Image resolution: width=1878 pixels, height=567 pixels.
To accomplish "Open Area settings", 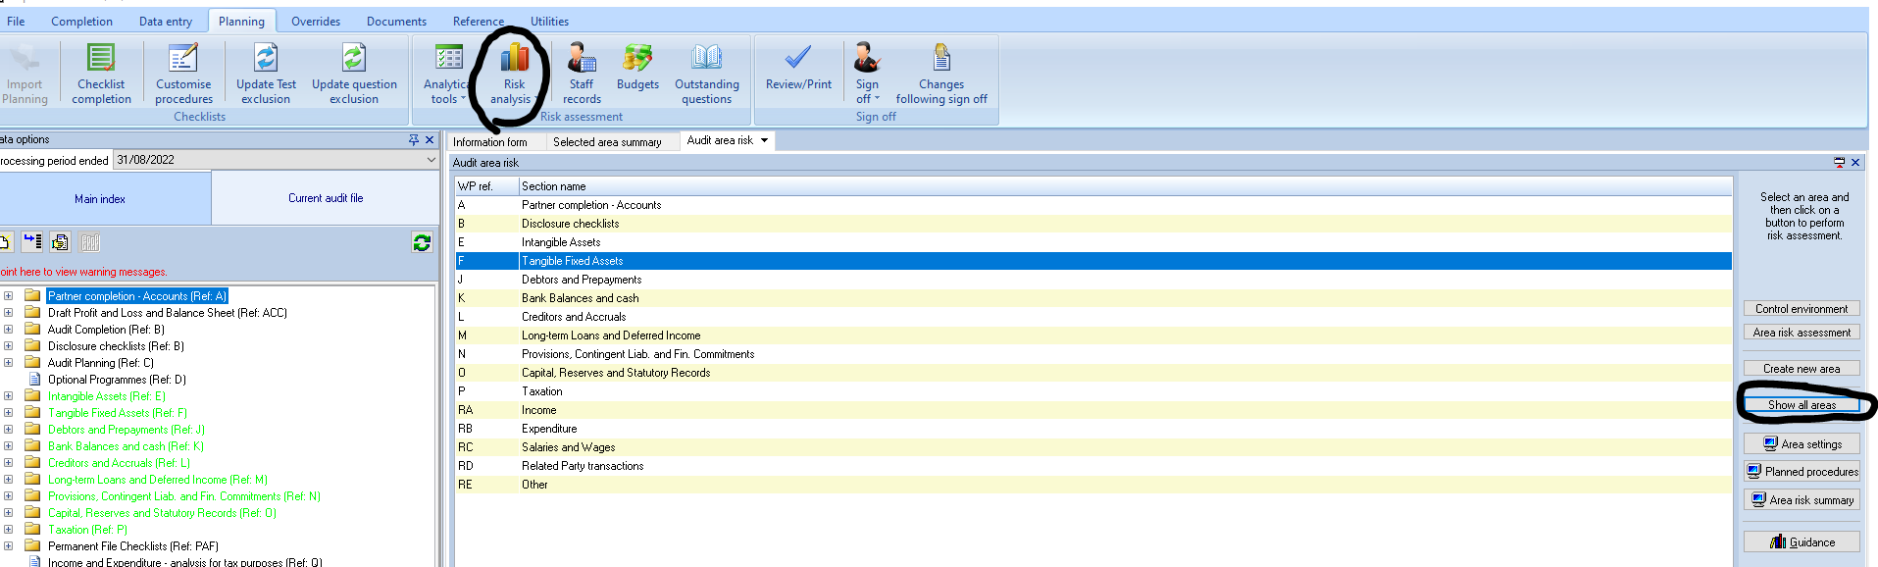I will (1802, 444).
